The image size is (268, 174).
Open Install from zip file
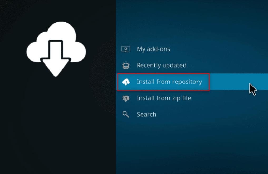pyautogui.click(x=164, y=98)
